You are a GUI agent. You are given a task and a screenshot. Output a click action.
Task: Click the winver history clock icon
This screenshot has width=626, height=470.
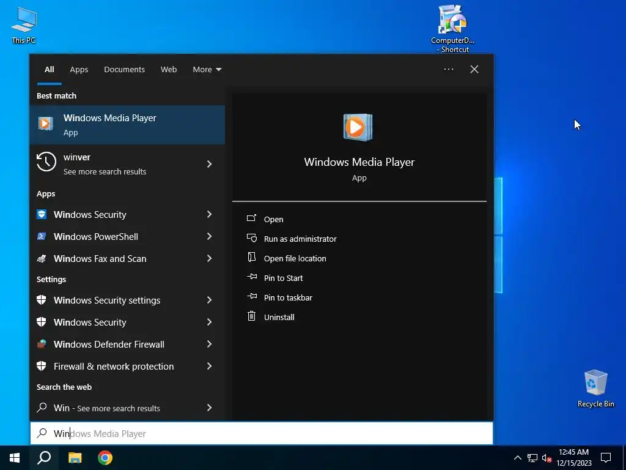pyautogui.click(x=46, y=162)
